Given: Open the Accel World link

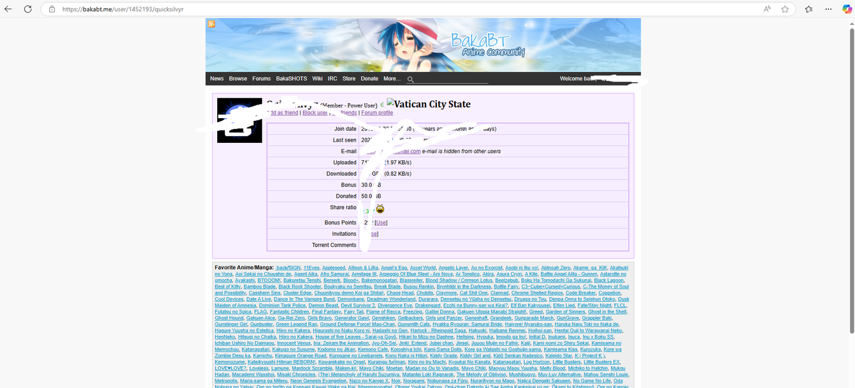Looking at the screenshot, I should click(x=422, y=268).
